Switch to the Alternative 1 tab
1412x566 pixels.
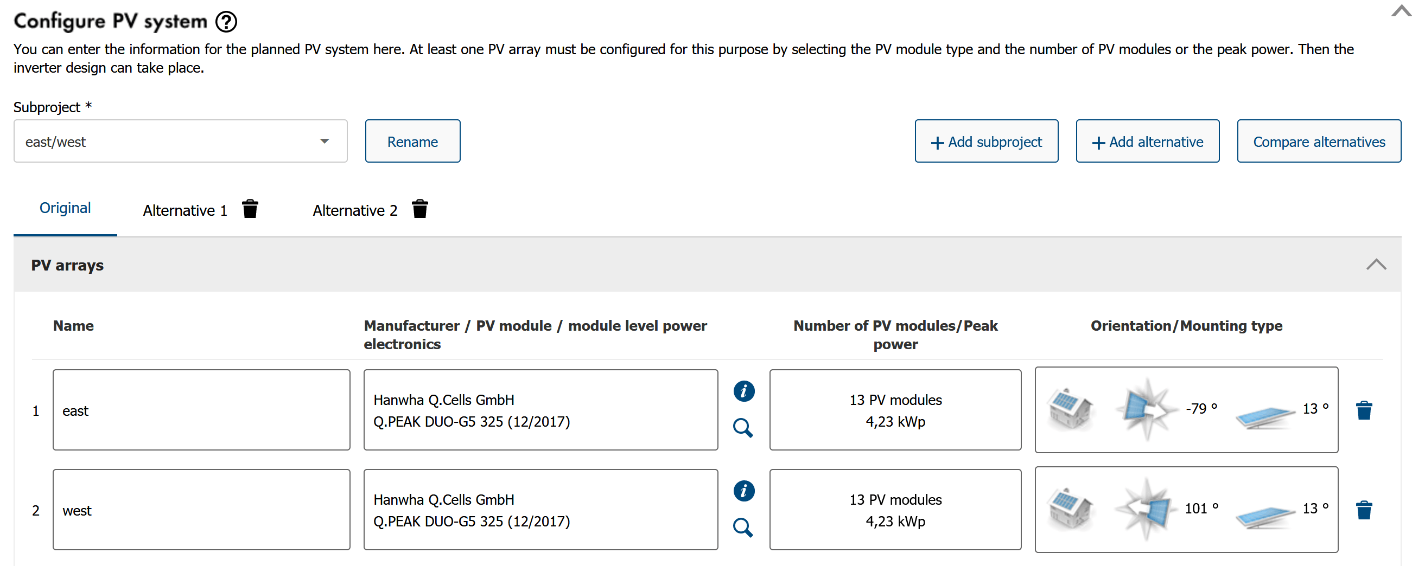coord(185,210)
